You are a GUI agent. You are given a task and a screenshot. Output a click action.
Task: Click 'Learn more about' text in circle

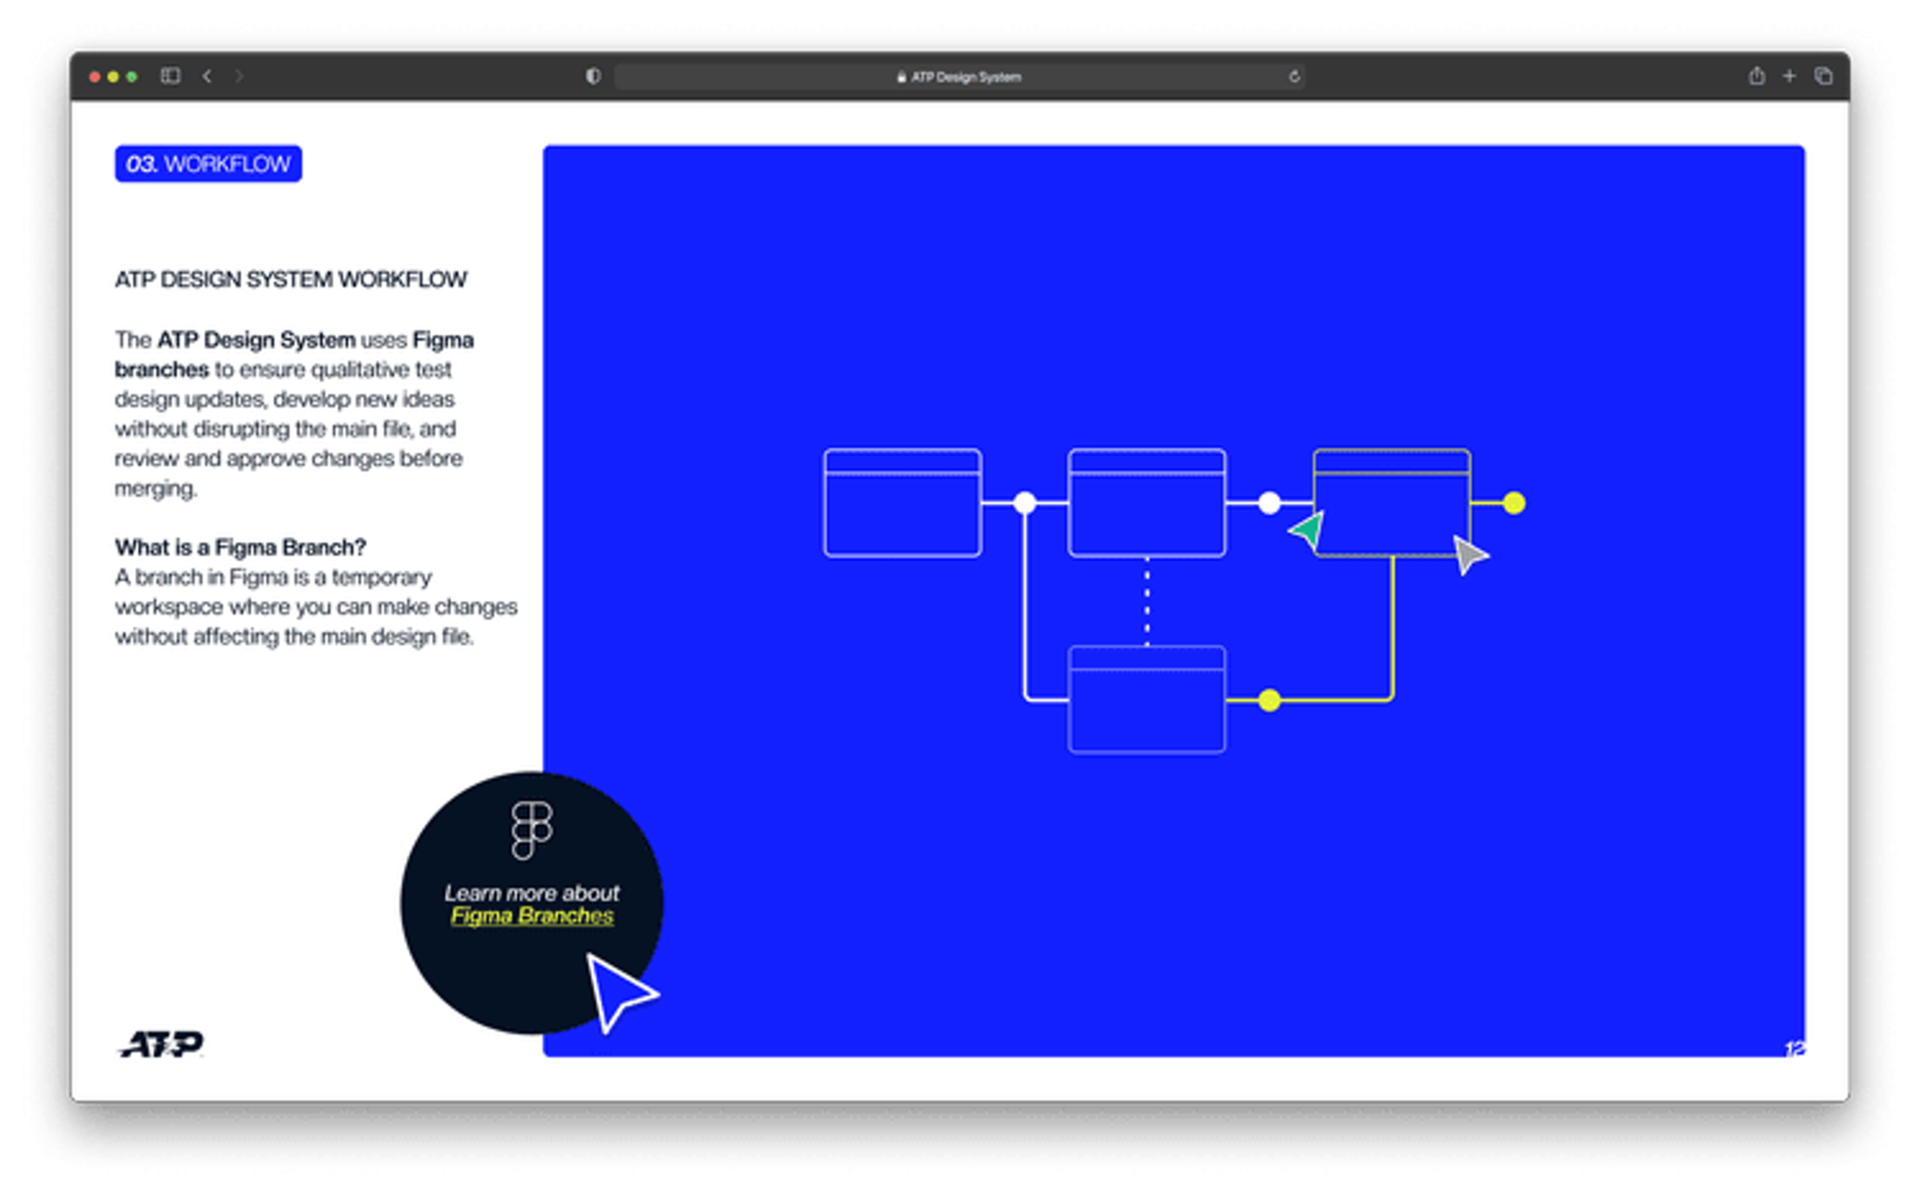532,893
